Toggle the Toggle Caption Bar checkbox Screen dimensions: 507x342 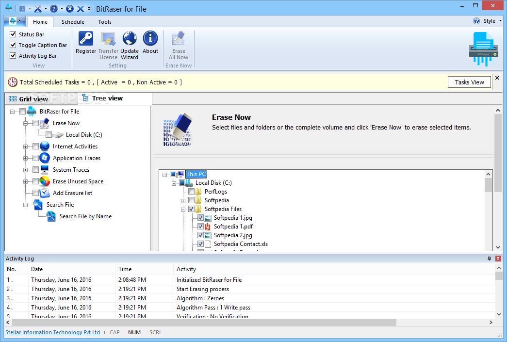(x=13, y=45)
